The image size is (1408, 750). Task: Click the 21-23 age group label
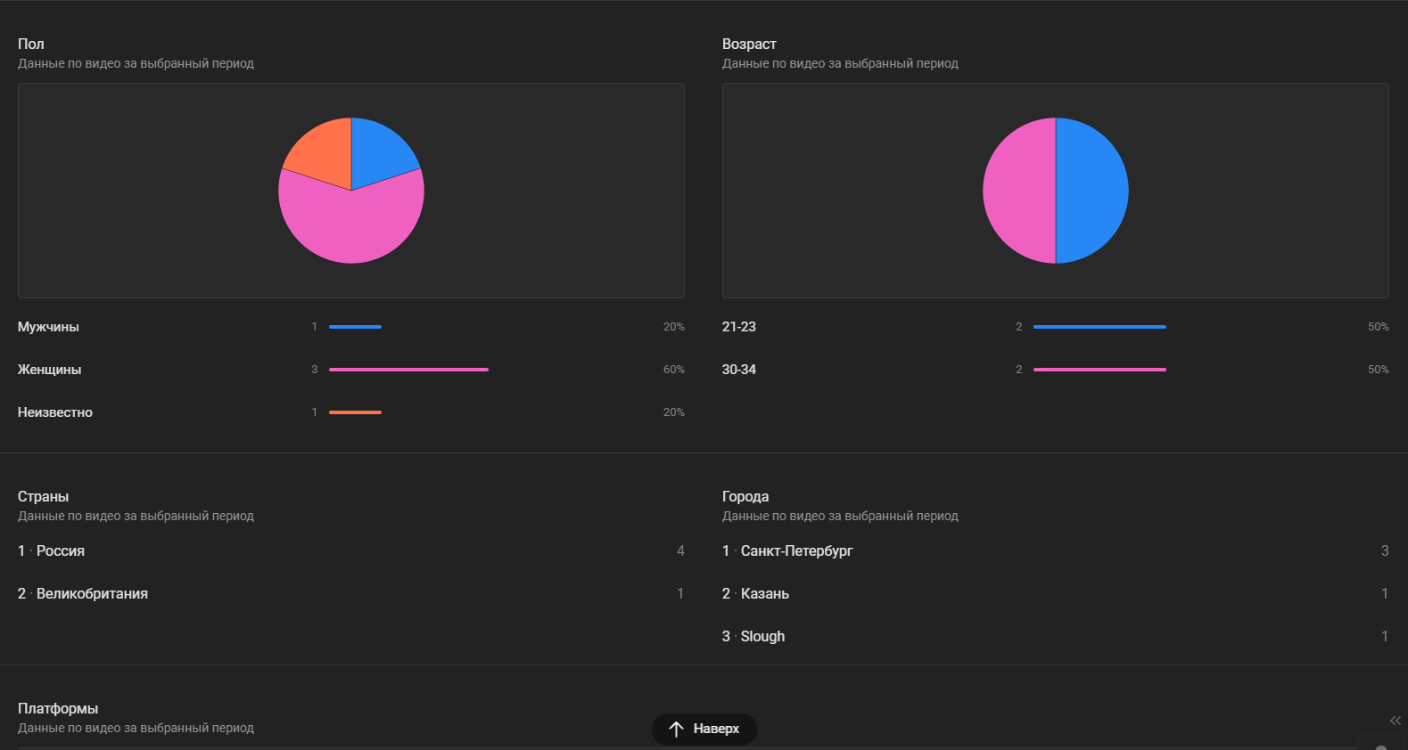coord(739,327)
